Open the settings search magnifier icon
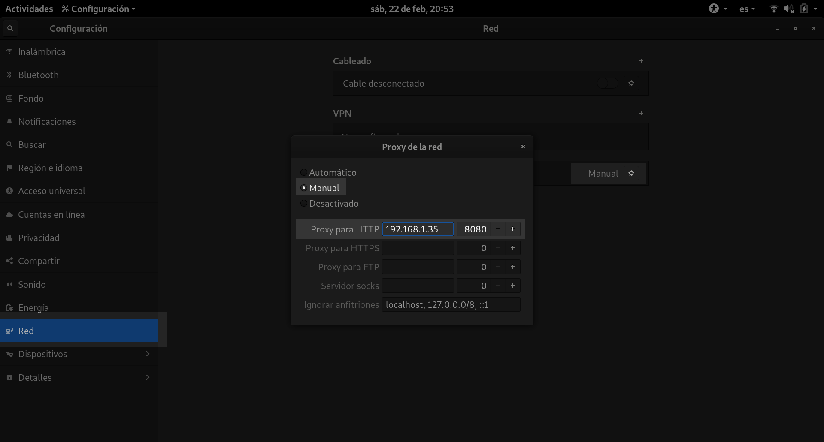The image size is (824, 442). tap(10, 28)
